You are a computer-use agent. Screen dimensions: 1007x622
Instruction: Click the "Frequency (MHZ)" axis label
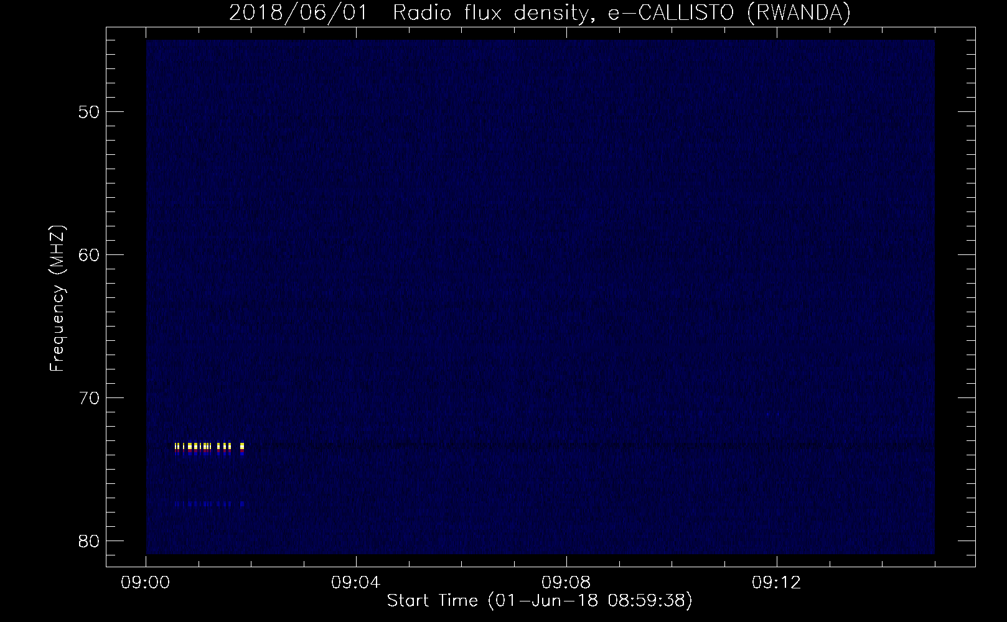click(x=57, y=299)
